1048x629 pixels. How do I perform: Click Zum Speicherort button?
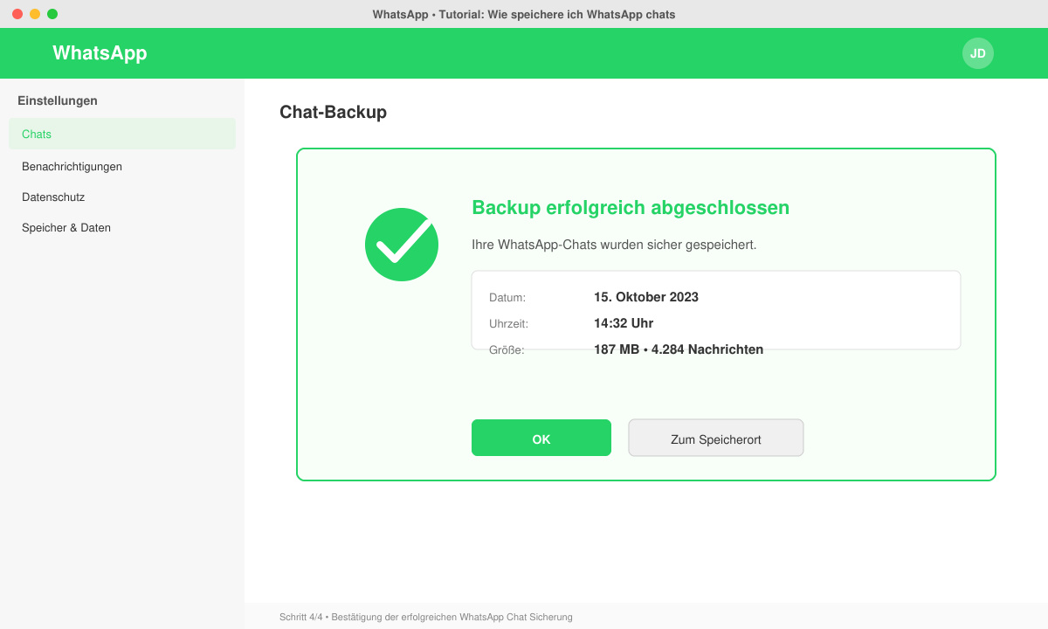coord(716,438)
